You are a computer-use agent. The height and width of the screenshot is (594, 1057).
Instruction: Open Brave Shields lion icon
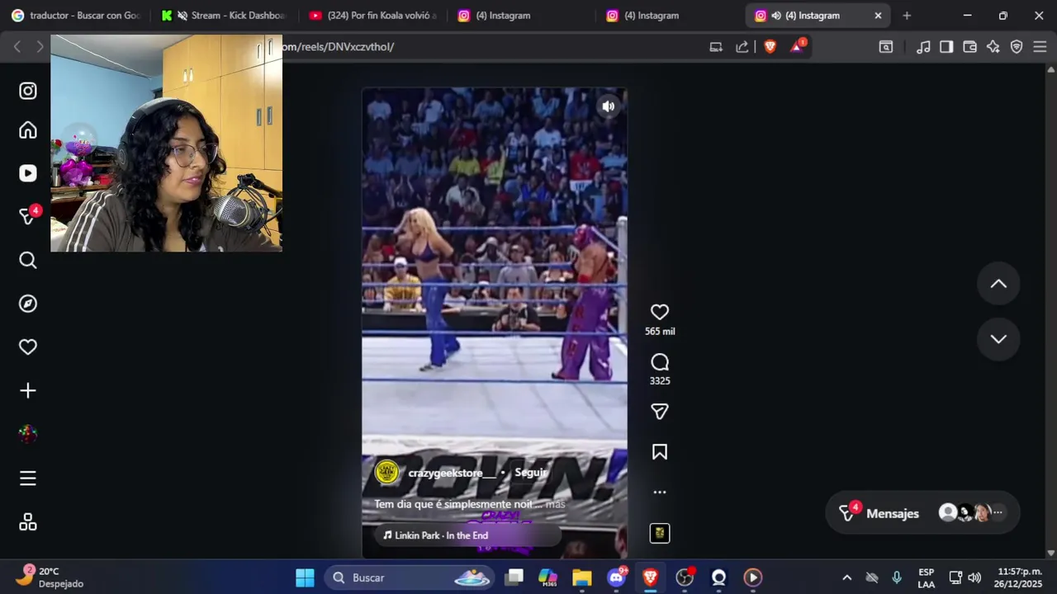point(770,47)
